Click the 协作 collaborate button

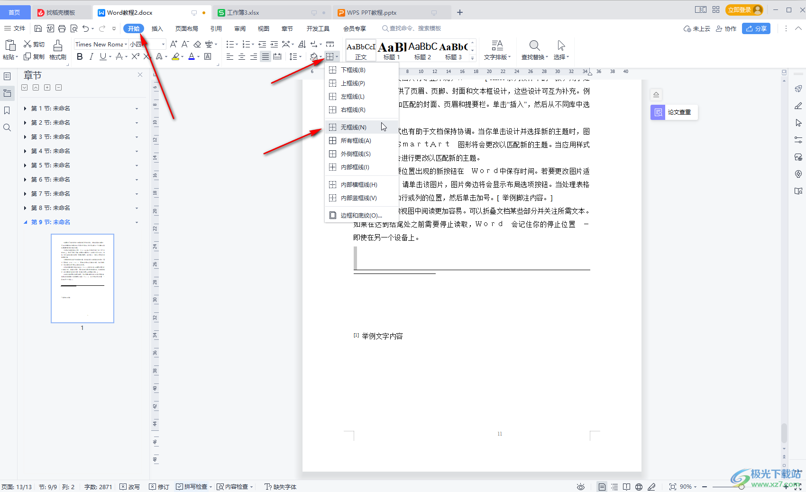click(x=726, y=28)
